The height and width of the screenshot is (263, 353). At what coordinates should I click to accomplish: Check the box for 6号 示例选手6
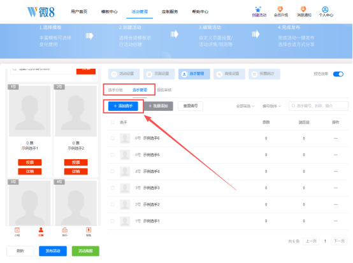click(113, 138)
